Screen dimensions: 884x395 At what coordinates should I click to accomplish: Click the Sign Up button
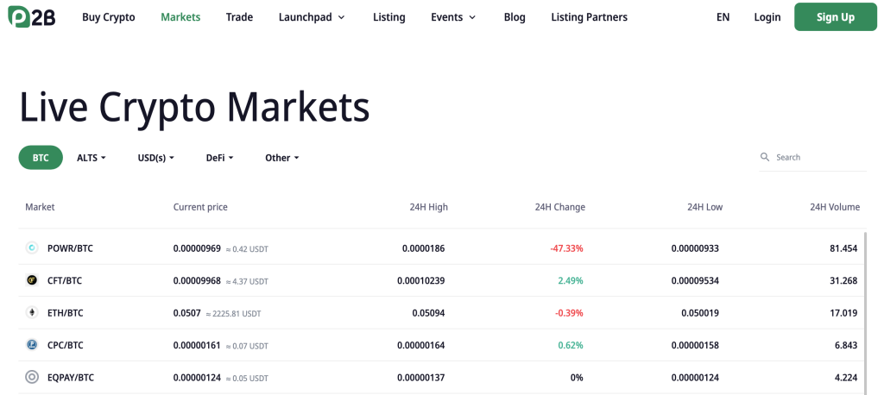point(836,17)
